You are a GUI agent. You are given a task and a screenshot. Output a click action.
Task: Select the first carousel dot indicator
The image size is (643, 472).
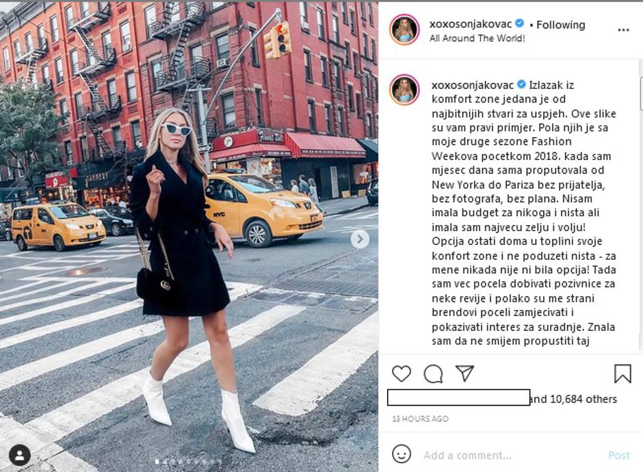(x=157, y=462)
